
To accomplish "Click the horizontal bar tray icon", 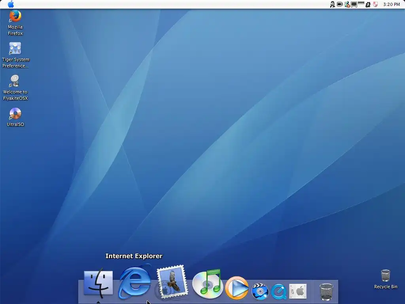I will [361, 3].
